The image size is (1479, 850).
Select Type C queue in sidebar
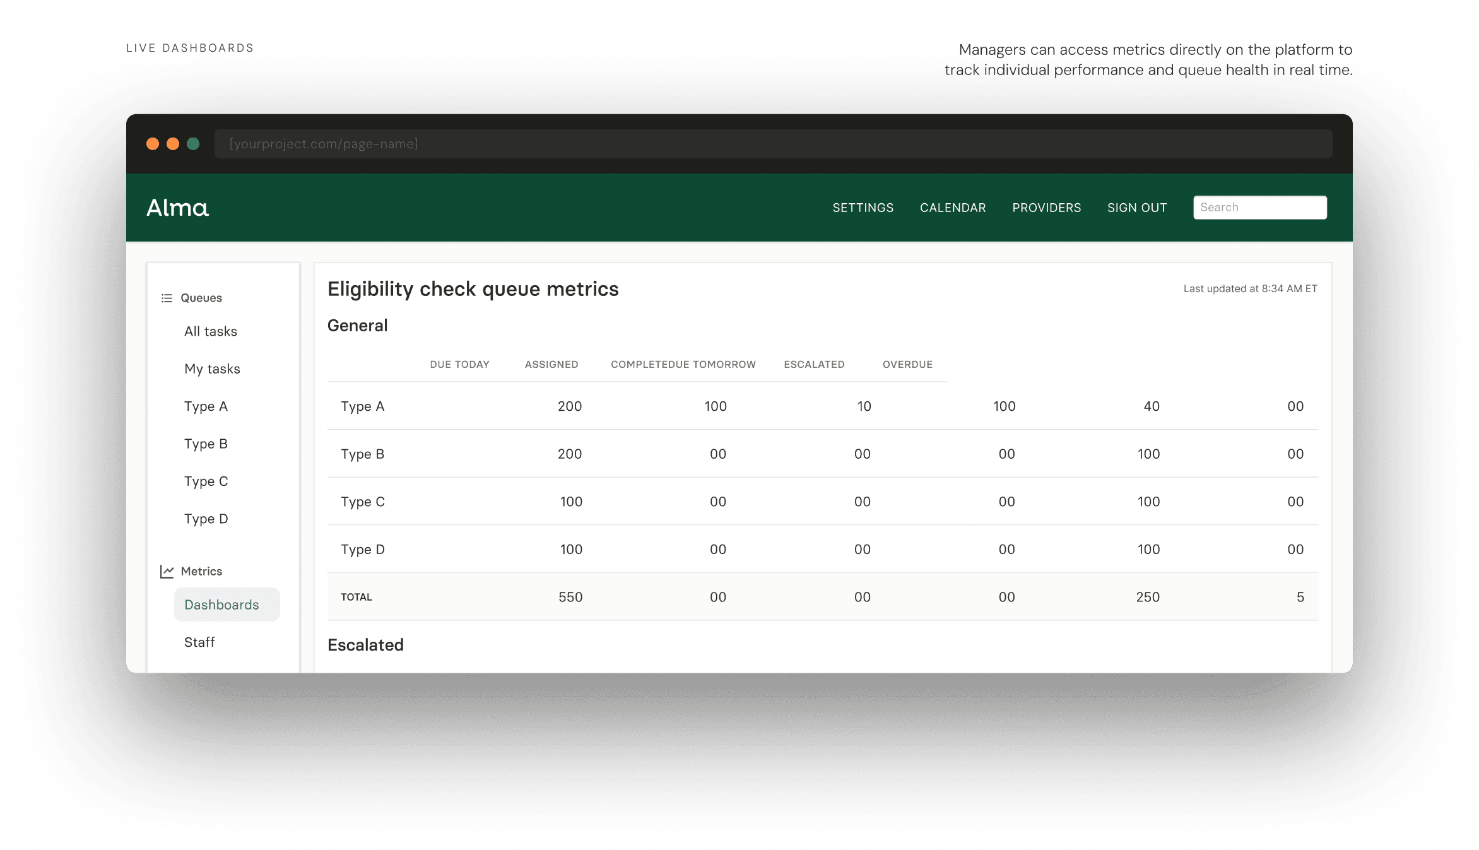coord(206,481)
